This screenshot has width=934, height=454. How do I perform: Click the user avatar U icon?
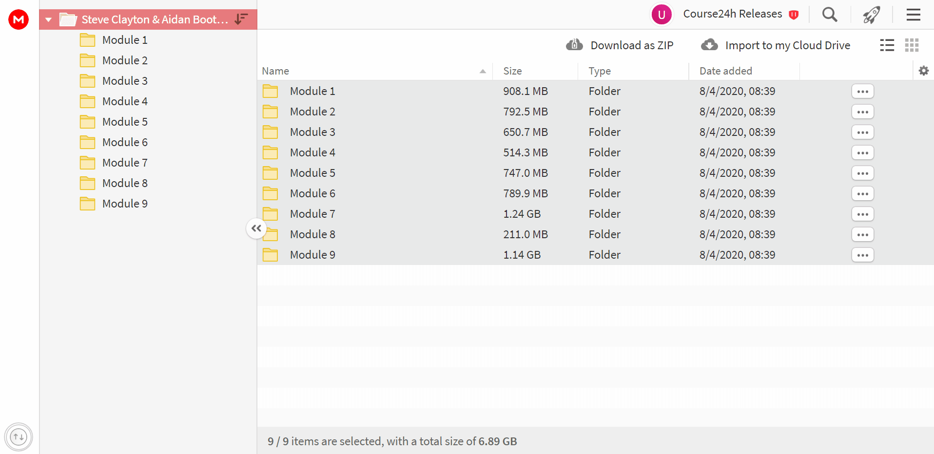point(662,15)
